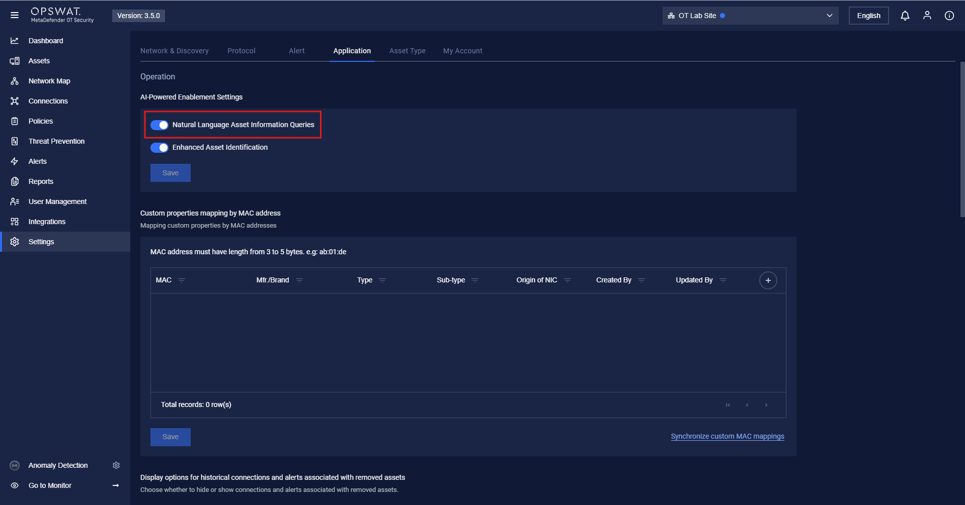Click the page vertical scrollbar
Image resolution: width=965 pixels, height=505 pixels.
click(962, 140)
